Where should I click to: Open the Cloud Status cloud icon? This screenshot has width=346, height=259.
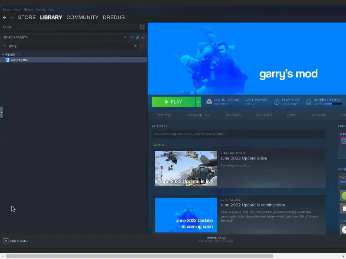click(209, 102)
